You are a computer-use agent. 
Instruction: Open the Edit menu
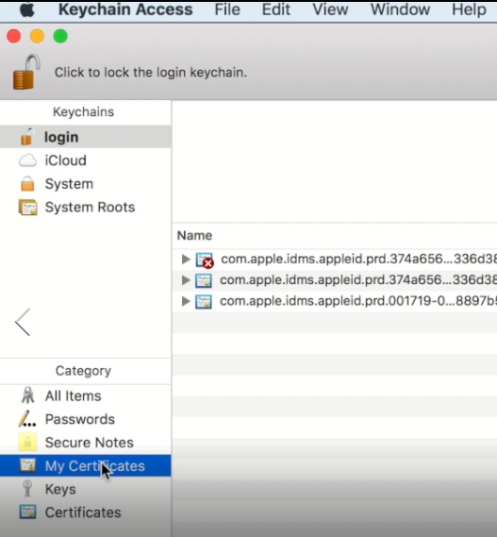276,9
